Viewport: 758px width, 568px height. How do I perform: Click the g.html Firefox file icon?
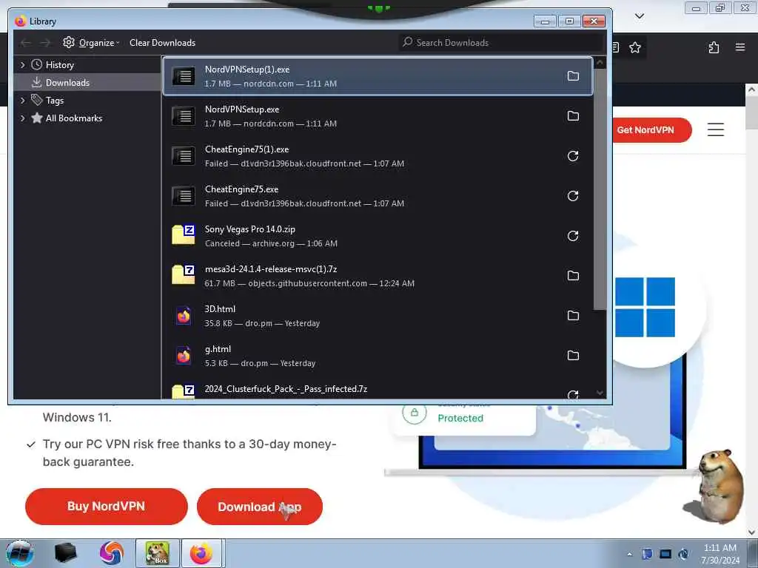click(184, 356)
